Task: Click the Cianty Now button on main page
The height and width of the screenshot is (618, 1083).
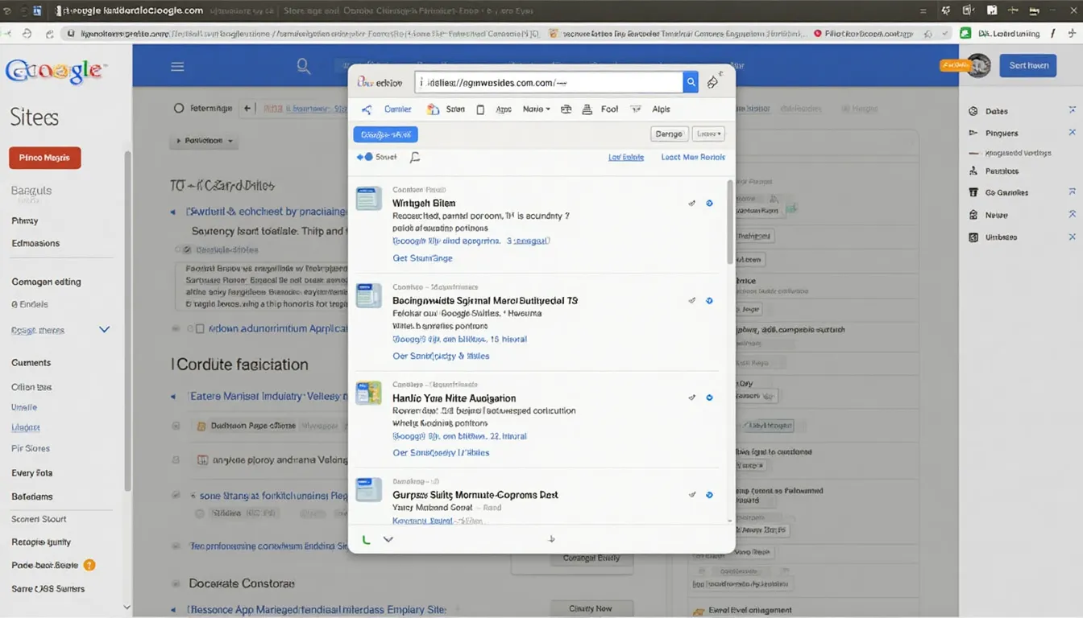Action: click(x=591, y=608)
